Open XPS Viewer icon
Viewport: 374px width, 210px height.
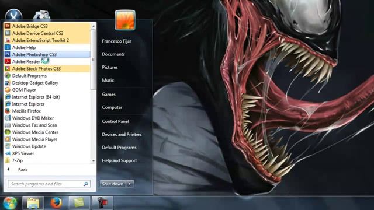click(8, 153)
